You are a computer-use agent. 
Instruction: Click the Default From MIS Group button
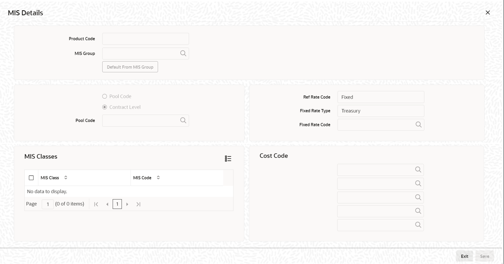pyautogui.click(x=130, y=66)
